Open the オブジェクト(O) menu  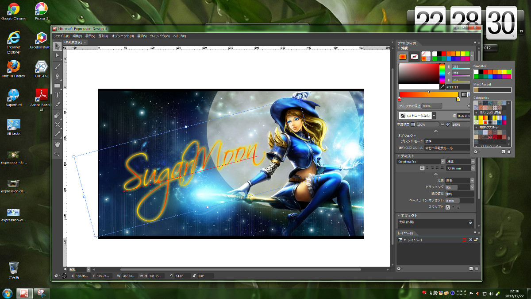[x=123, y=36]
